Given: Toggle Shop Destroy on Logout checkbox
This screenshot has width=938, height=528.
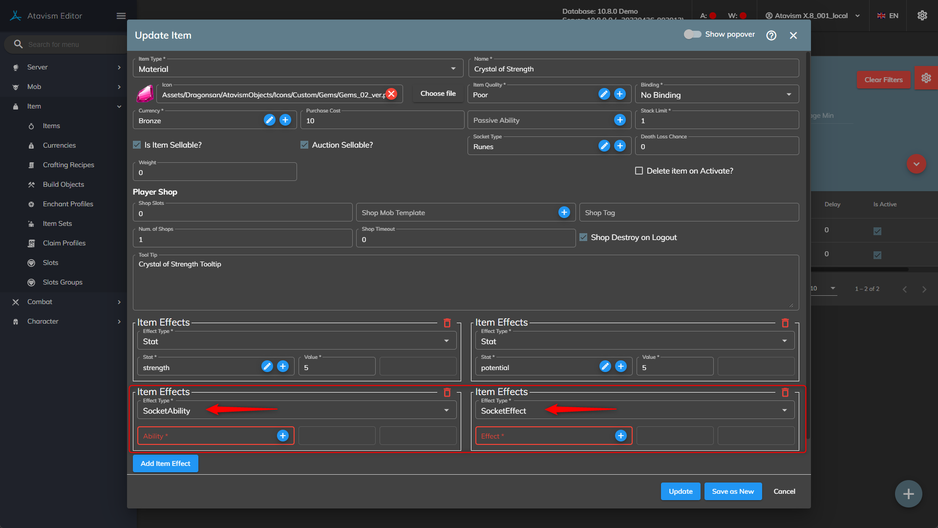Looking at the screenshot, I should [583, 237].
